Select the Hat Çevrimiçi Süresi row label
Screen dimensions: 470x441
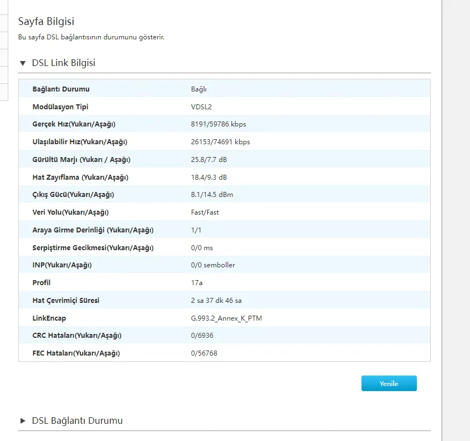click(66, 301)
